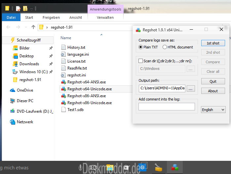Click Properties icon in title bar
The width and height of the screenshot is (231, 174).
click(x=18, y=9)
